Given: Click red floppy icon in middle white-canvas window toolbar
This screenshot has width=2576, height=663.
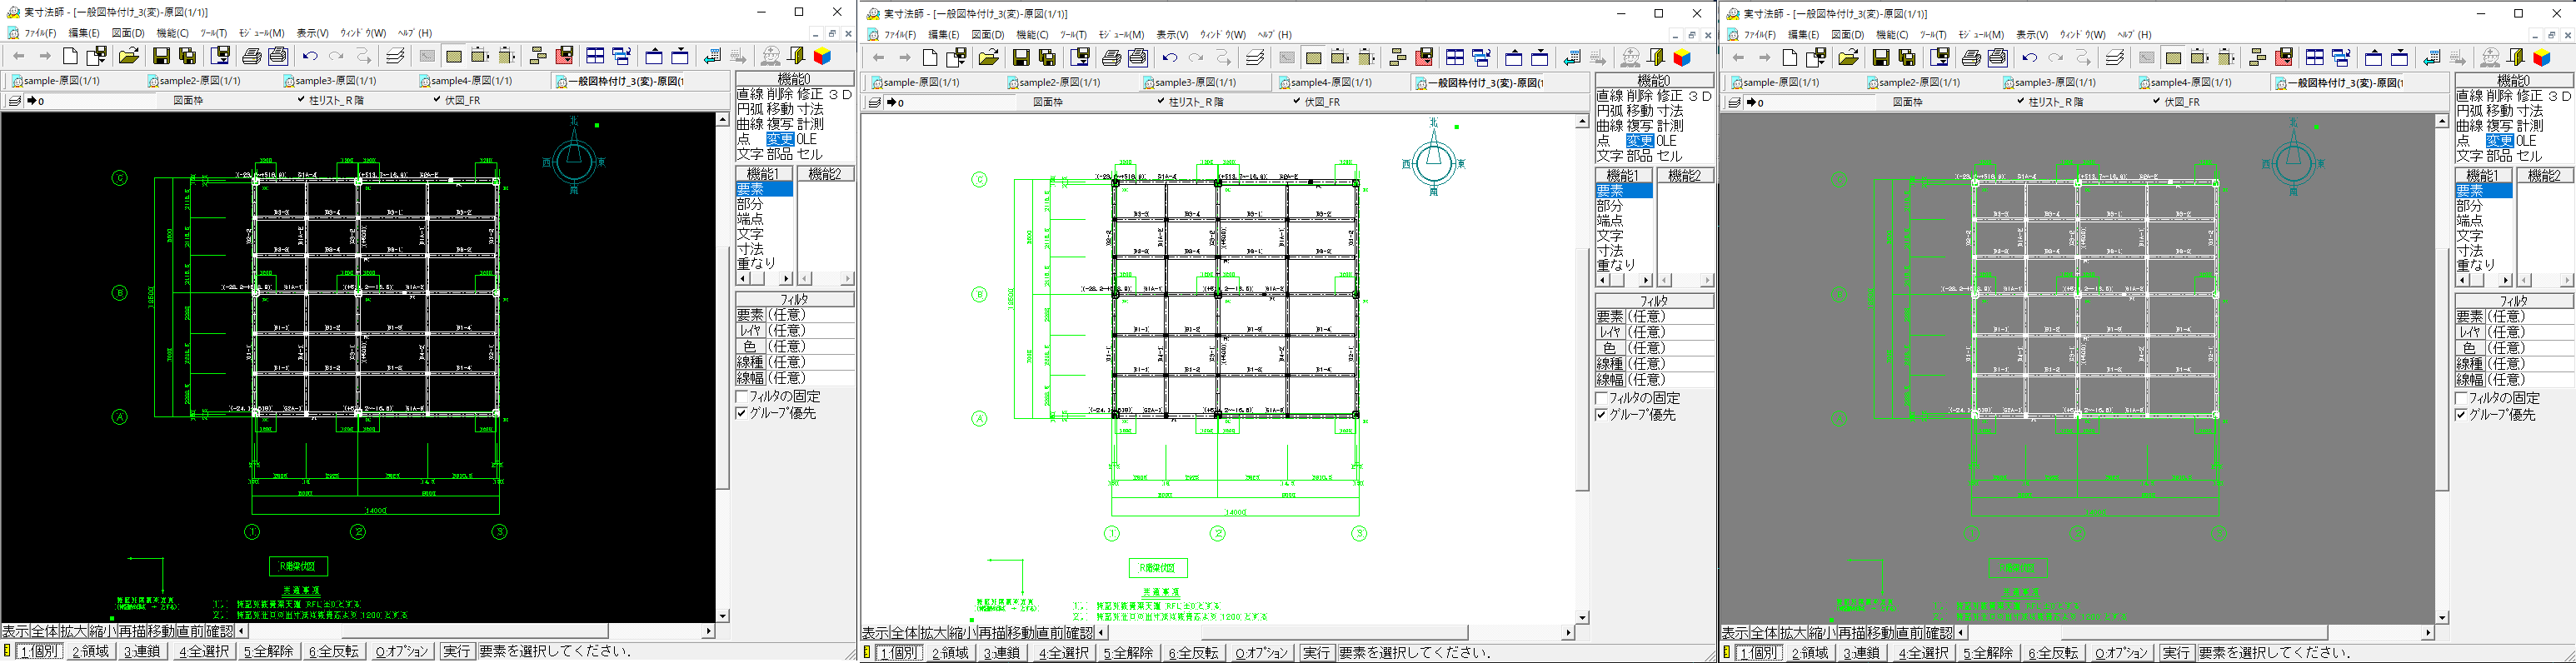Looking at the screenshot, I should pyautogui.click(x=1425, y=58).
